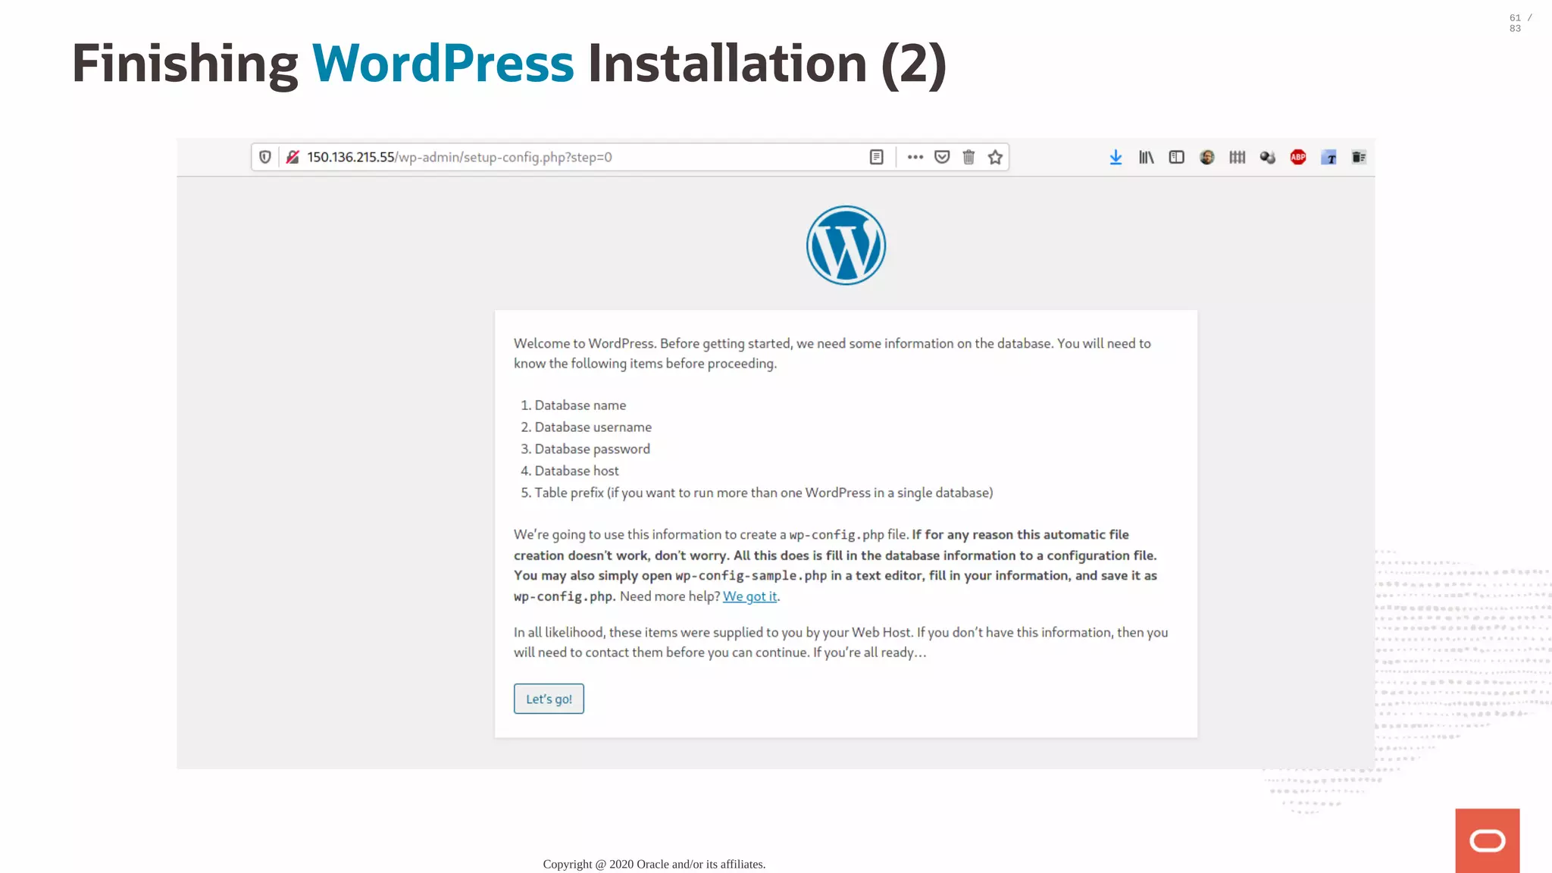Open the 'We got it' help link
1552x873 pixels.
coord(749,596)
